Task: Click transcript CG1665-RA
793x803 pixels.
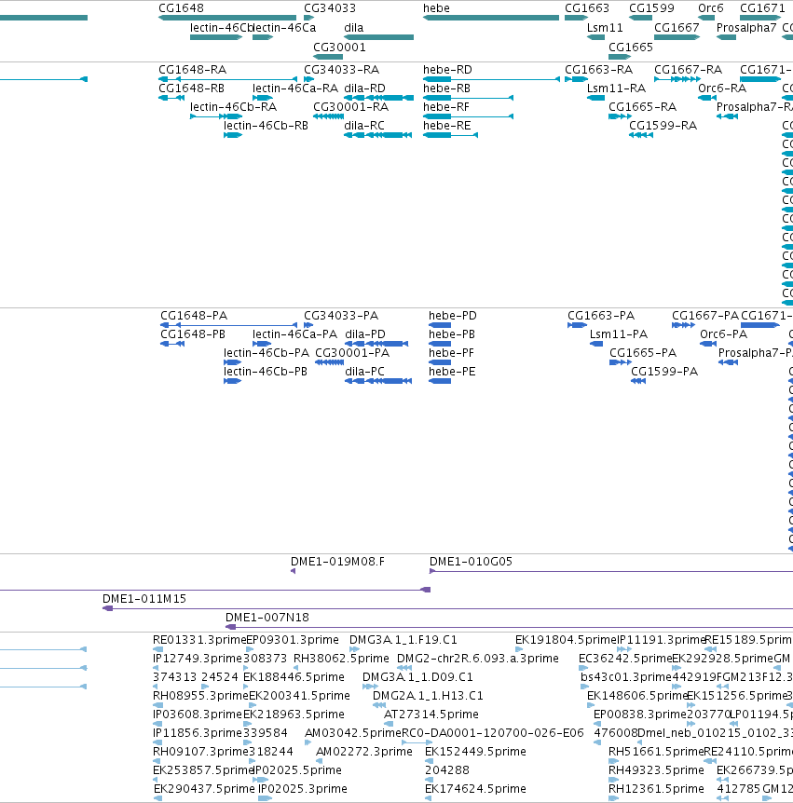Action: coord(642,106)
